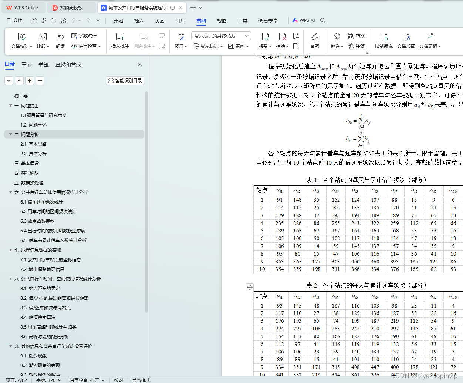Open the 审阅 pane dropdown in ribbon
The height and width of the screenshot is (383, 463).
coord(239,46)
